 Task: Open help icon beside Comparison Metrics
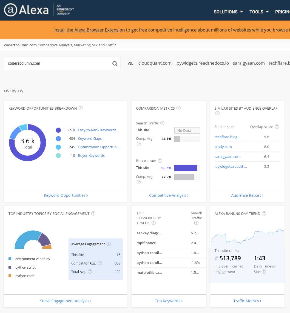click(x=179, y=108)
